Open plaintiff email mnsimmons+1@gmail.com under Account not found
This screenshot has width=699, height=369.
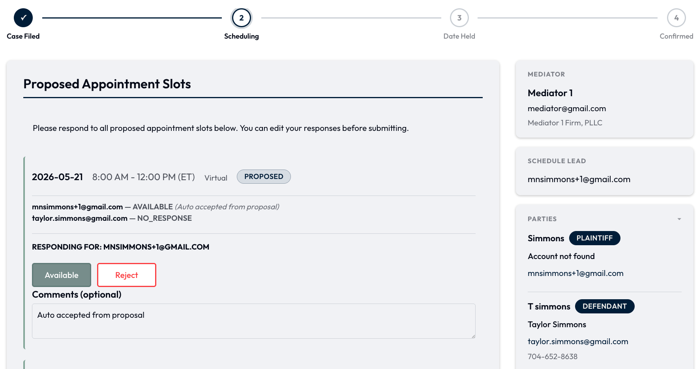click(575, 273)
